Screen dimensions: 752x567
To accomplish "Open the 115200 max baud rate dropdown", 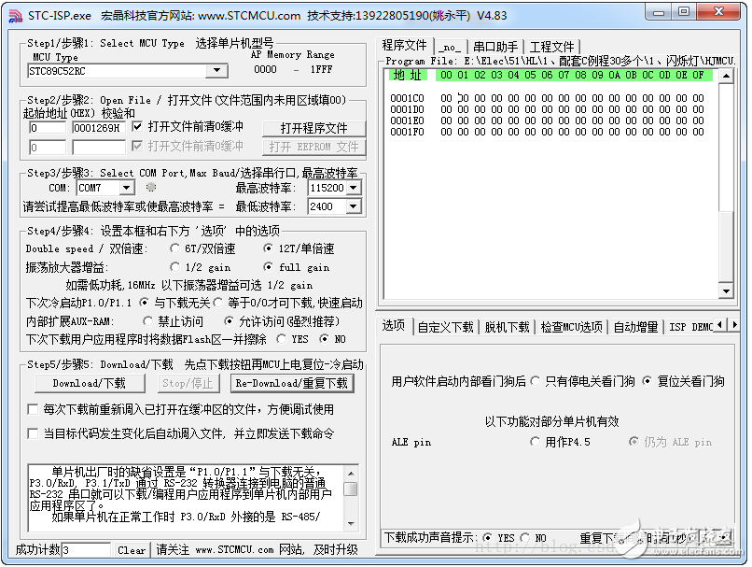I will [355, 186].
